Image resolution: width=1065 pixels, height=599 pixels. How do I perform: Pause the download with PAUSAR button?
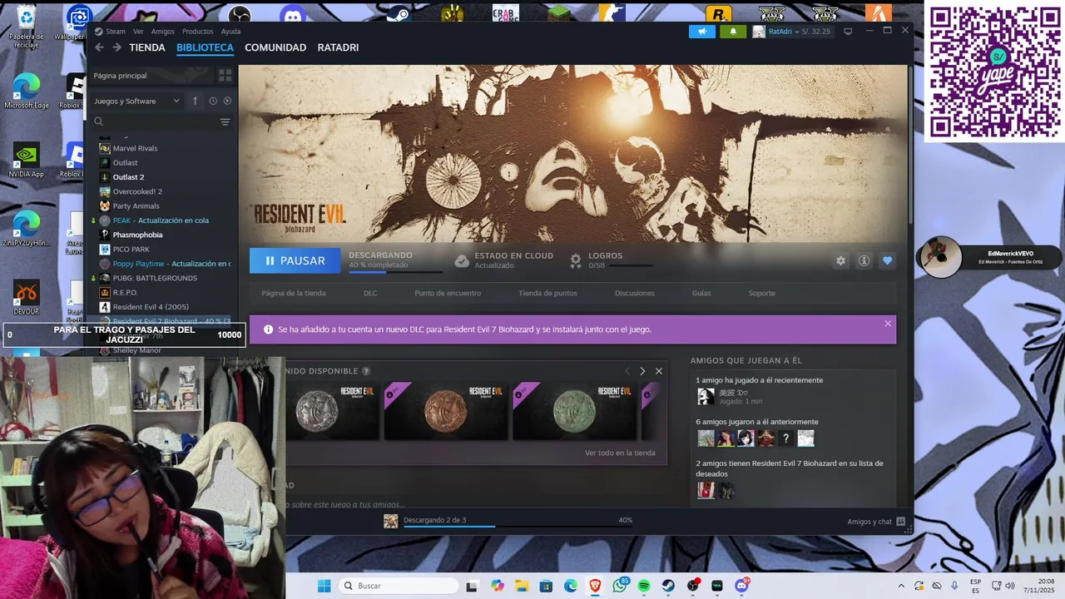coord(295,260)
